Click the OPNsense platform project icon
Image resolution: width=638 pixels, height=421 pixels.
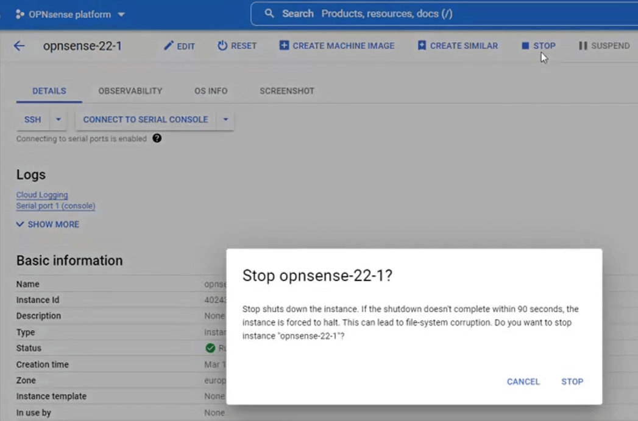[x=19, y=14]
